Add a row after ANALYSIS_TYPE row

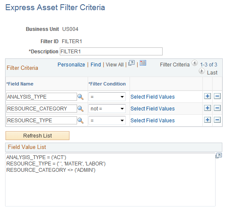click(208, 96)
